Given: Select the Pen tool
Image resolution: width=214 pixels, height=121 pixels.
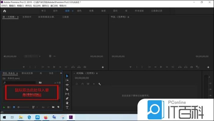Looking at the screenshot, I should [67, 98].
